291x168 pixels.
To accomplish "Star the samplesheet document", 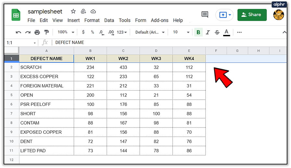I will pyautogui.click(x=73, y=11).
